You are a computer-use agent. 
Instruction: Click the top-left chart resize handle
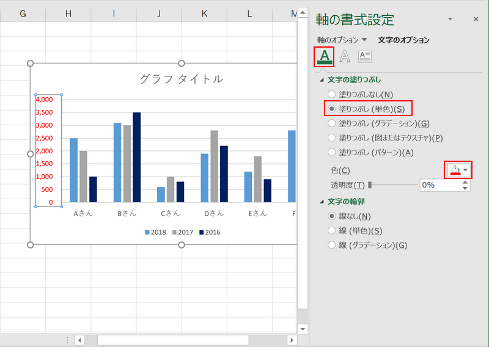coord(30,64)
